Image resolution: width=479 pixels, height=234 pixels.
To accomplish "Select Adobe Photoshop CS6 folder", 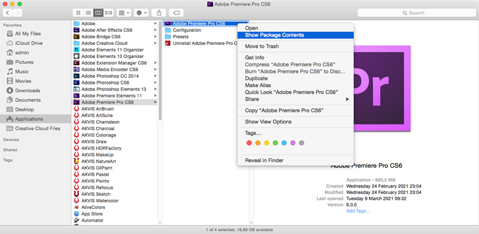I will (x=105, y=83).
